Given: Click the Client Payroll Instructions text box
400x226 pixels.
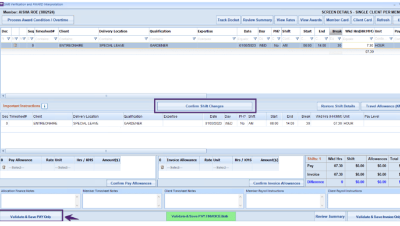Looking at the screenshot, I should point(364,201).
